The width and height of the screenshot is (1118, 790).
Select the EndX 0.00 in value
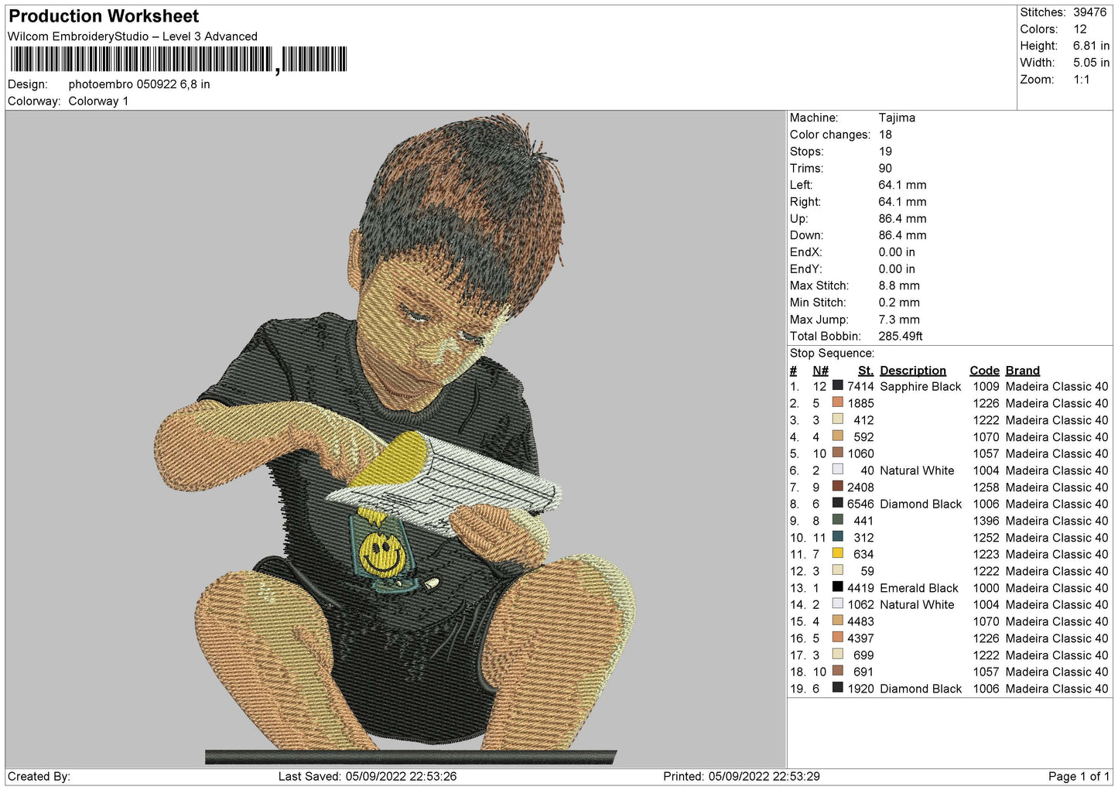coord(897,252)
